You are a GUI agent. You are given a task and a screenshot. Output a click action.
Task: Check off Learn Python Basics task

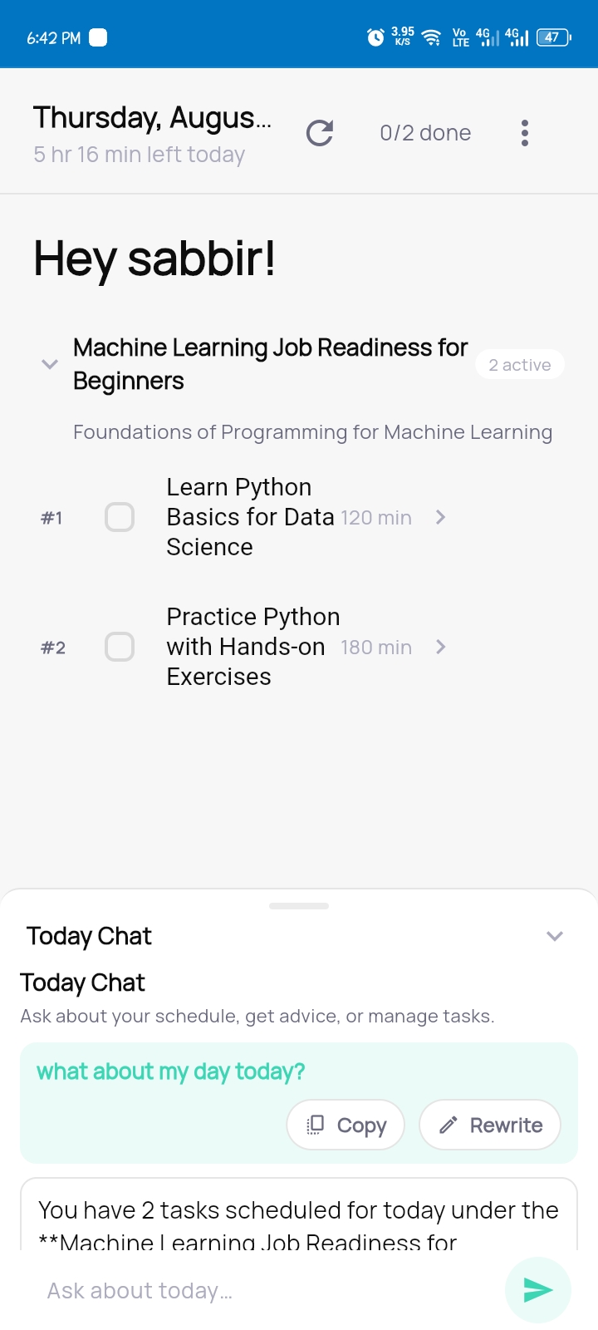[120, 517]
